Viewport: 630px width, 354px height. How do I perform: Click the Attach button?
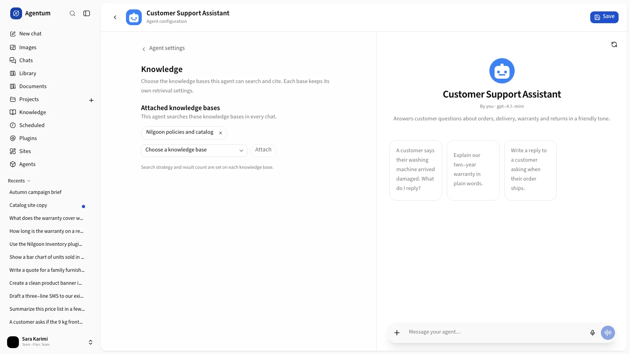click(x=263, y=150)
